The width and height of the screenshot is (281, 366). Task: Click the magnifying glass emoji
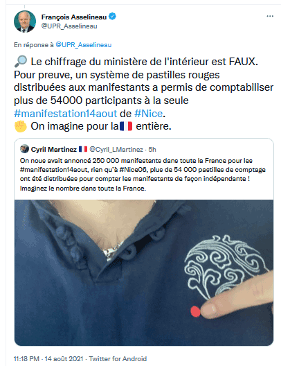pos(20,62)
